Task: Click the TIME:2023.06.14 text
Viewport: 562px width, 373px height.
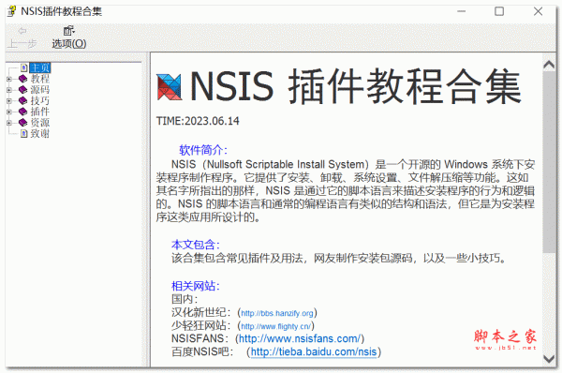Action: [198, 121]
